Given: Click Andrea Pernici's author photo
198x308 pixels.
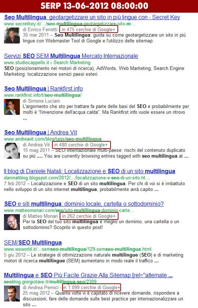Looking at the screenshot, I should point(12,294).
